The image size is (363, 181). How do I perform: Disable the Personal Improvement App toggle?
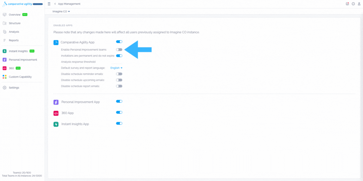119,101
